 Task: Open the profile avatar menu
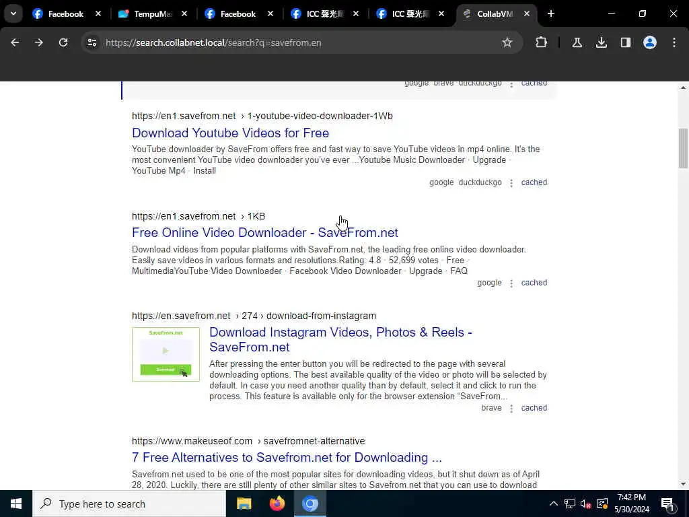click(x=650, y=42)
